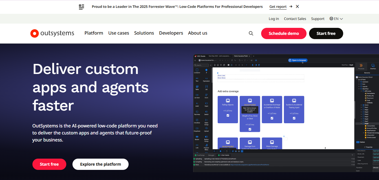379x180 pixels.
Task: Switch to the Interface tab in ODC Studio
Action: coord(373,67)
